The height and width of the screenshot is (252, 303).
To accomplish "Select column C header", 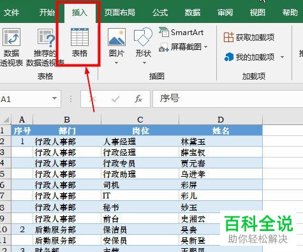I will click(x=140, y=119).
